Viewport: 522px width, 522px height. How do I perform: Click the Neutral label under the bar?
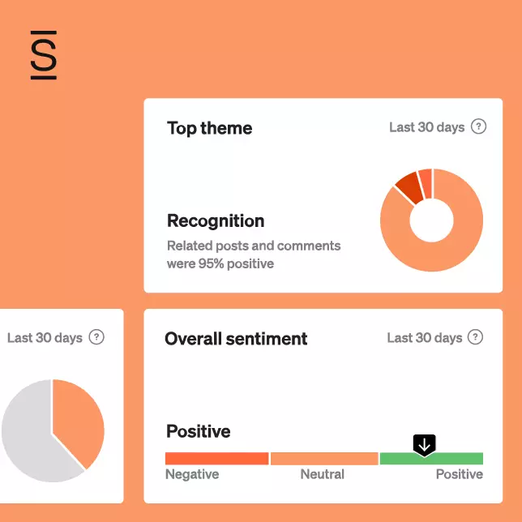(323, 474)
